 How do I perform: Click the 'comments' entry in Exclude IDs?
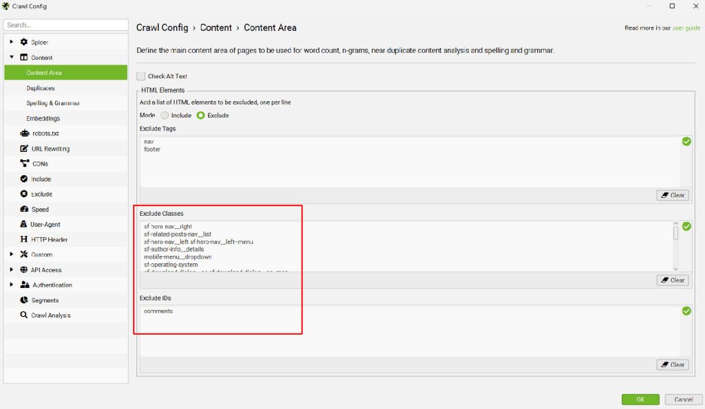tap(159, 311)
